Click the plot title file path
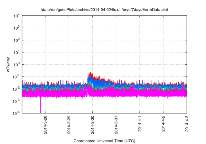Viewport: 206px width, 144px height. [x=104, y=10]
